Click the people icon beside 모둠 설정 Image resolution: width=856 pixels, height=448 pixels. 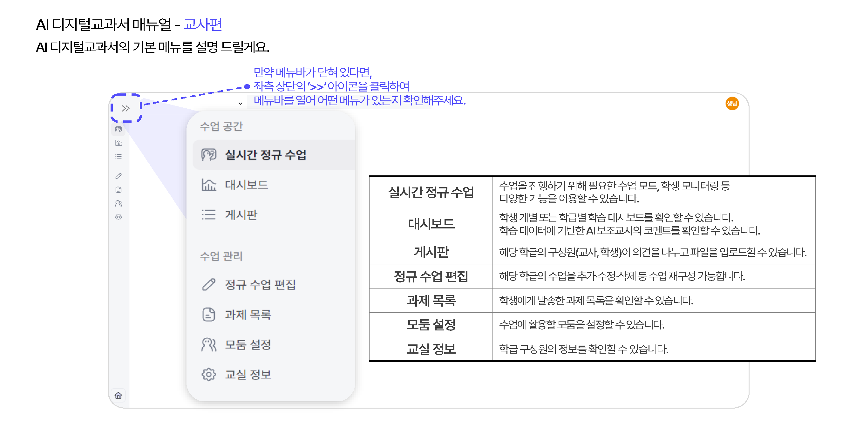[209, 345]
